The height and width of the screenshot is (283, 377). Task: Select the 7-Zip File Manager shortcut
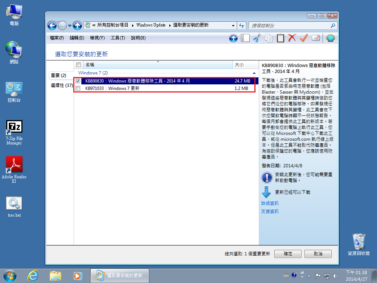point(14,133)
